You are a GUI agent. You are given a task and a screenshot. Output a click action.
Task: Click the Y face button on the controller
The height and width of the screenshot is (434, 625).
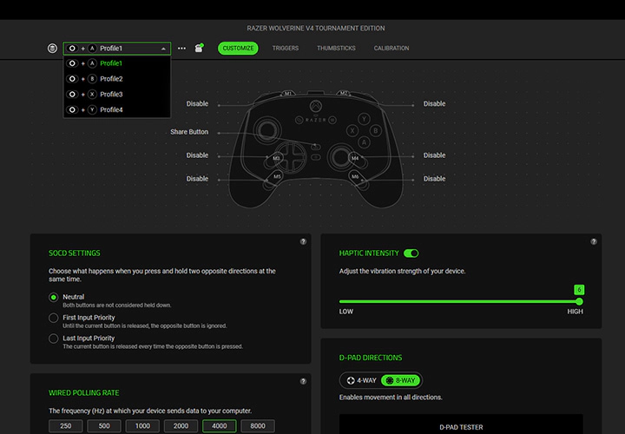tap(364, 119)
